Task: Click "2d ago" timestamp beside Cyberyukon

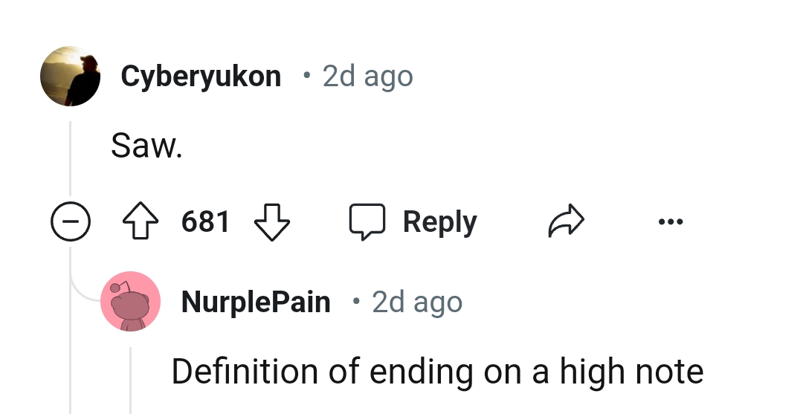Action: pyautogui.click(x=367, y=76)
